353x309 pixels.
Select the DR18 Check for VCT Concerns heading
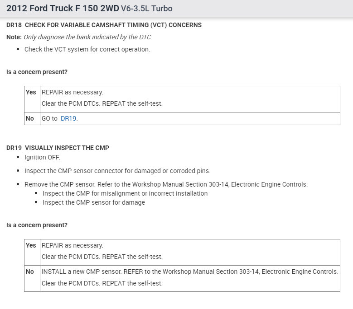(104, 25)
